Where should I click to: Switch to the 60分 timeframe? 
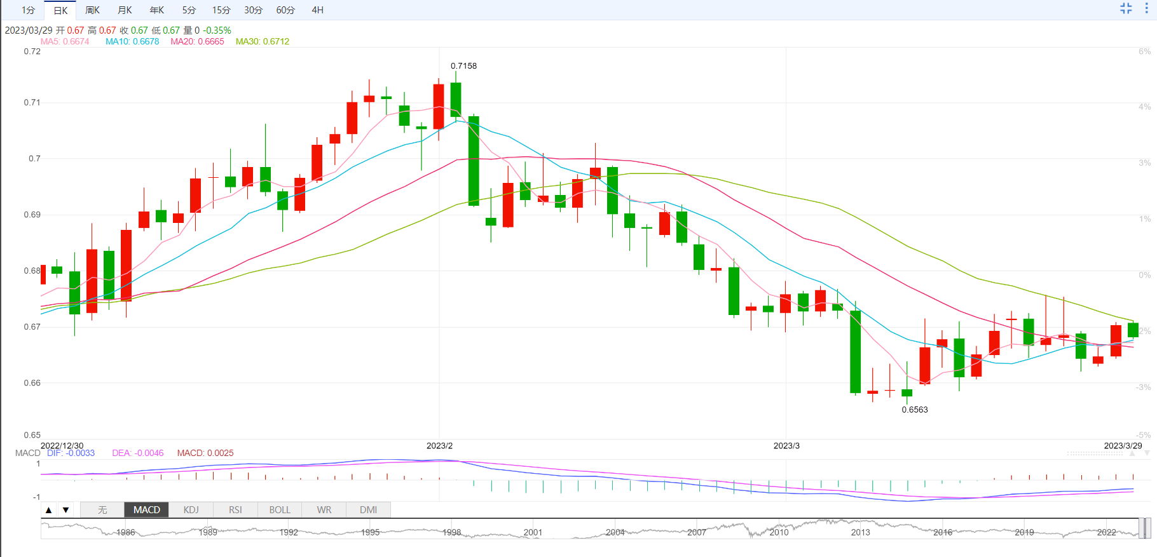coord(285,10)
